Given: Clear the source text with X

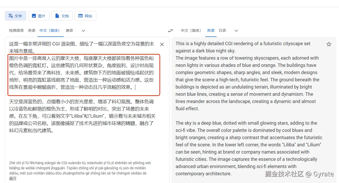Looking at the screenshot, I should [162, 44].
